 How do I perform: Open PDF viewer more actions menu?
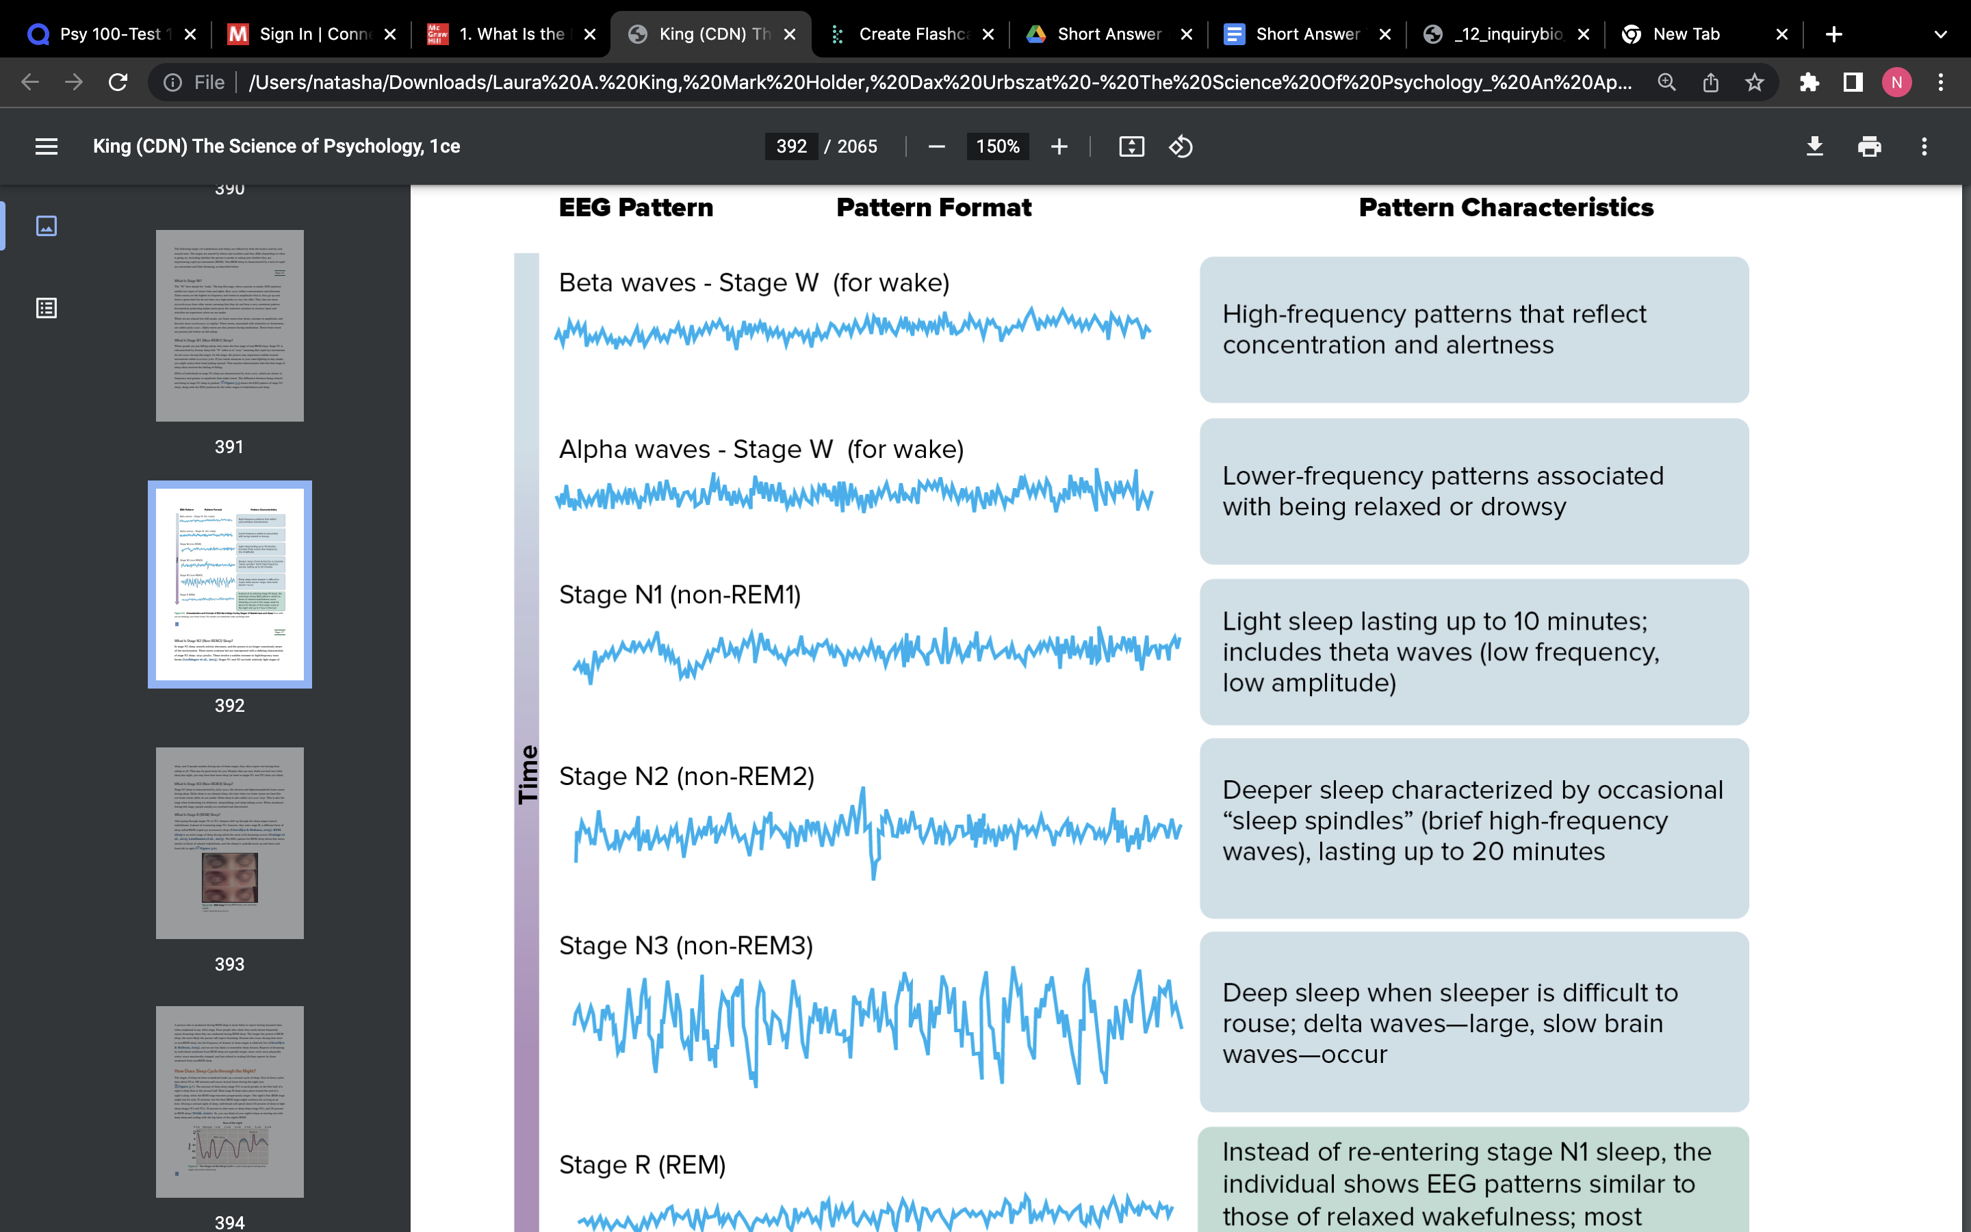pyautogui.click(x=1924, y=146)
